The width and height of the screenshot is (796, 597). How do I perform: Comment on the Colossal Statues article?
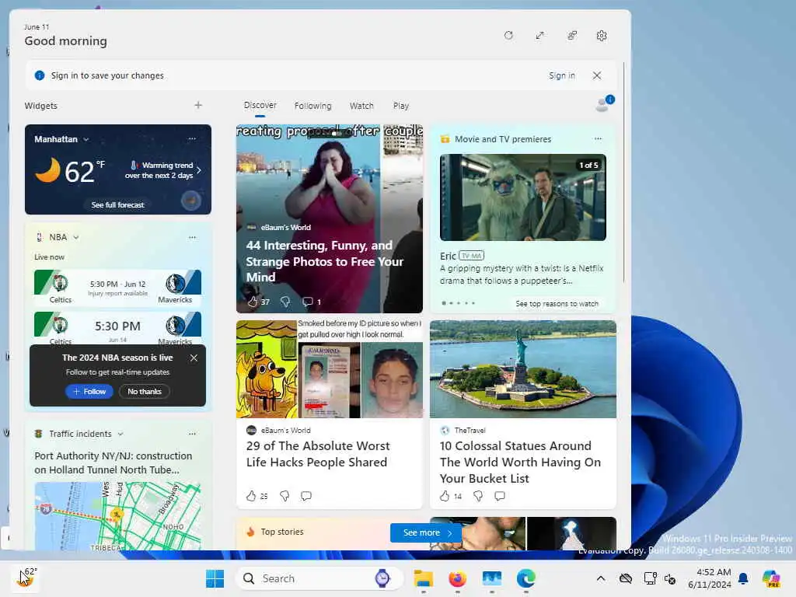(500, 496)
